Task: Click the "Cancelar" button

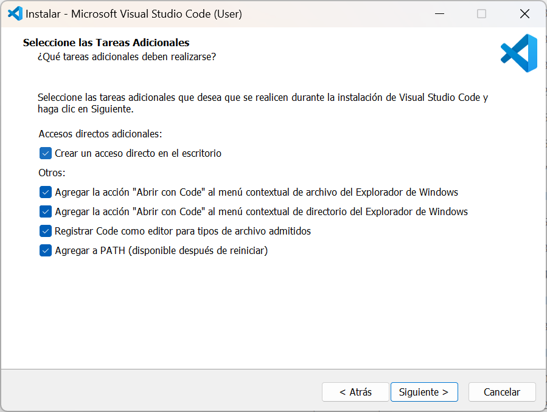Action: 502,392
